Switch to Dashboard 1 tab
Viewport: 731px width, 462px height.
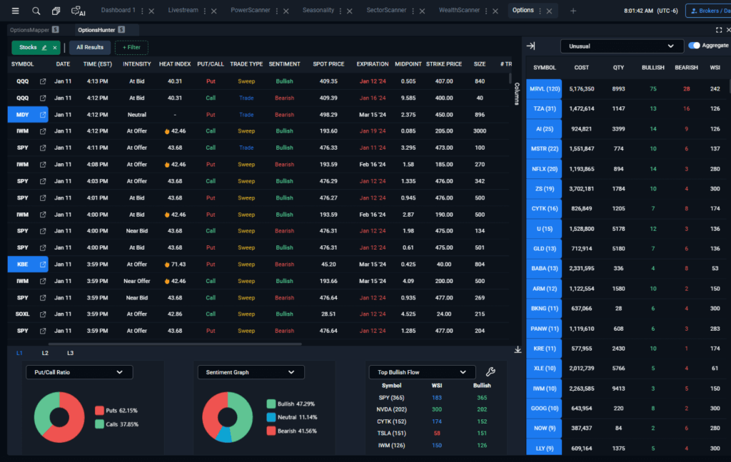(x=118, y=10)
